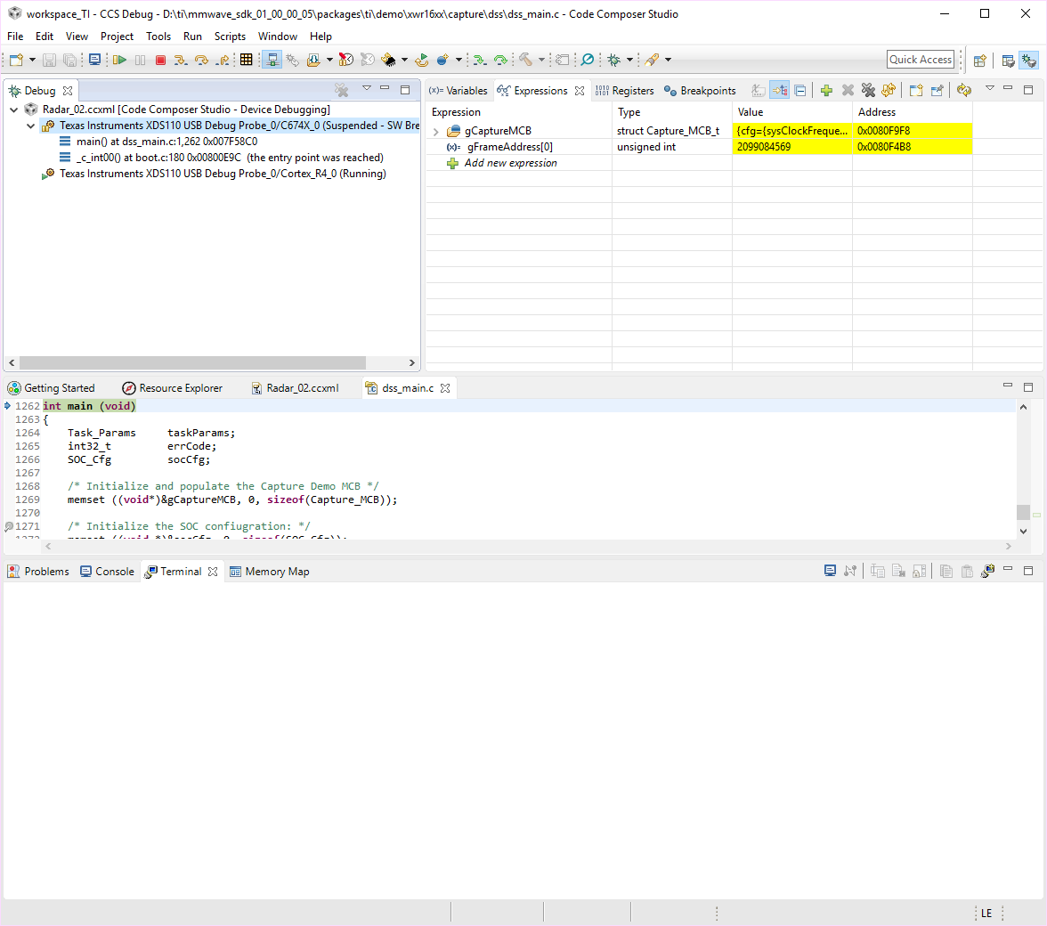Close the dss_main.c editor tab

[445, 388]
